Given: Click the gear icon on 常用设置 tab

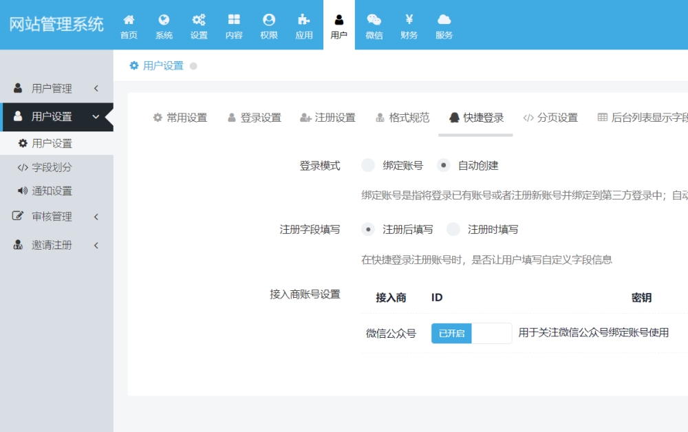Looking at the screenshot, I should [x=158, y=118].
